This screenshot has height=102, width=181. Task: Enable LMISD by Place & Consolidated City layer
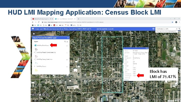(x=35, y=52)
